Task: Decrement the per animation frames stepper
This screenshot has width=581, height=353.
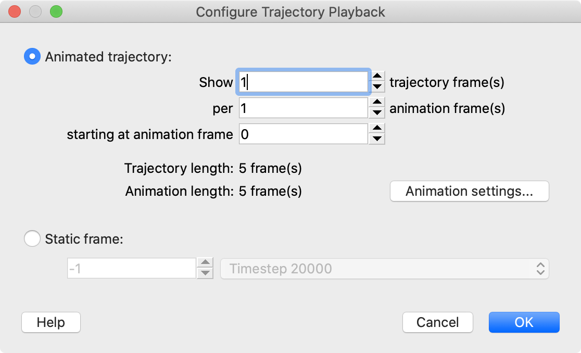Action: [377, 113]
